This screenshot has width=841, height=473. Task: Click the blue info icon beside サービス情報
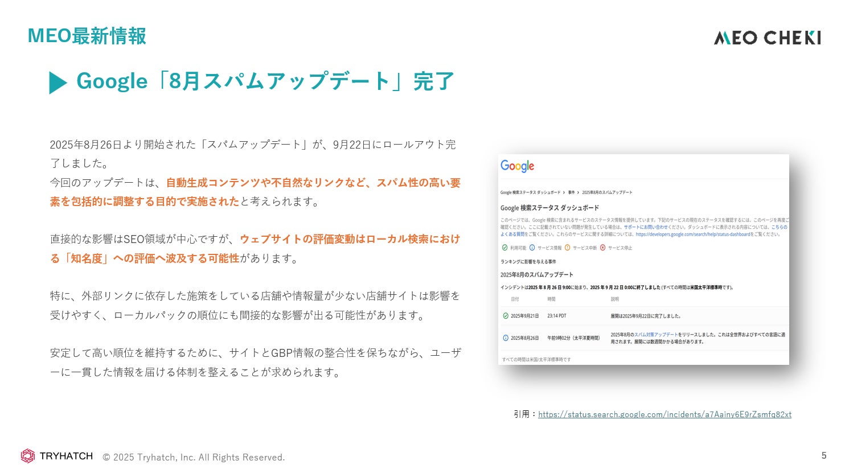(532, 248)
